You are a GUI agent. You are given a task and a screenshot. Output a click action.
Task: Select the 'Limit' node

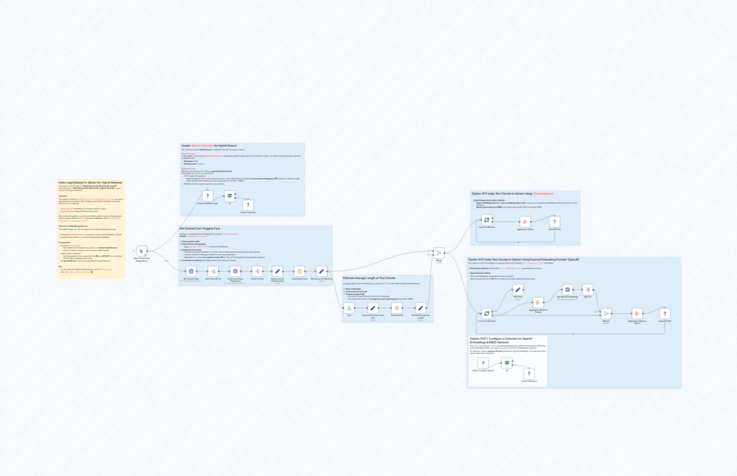click(349, 307)
